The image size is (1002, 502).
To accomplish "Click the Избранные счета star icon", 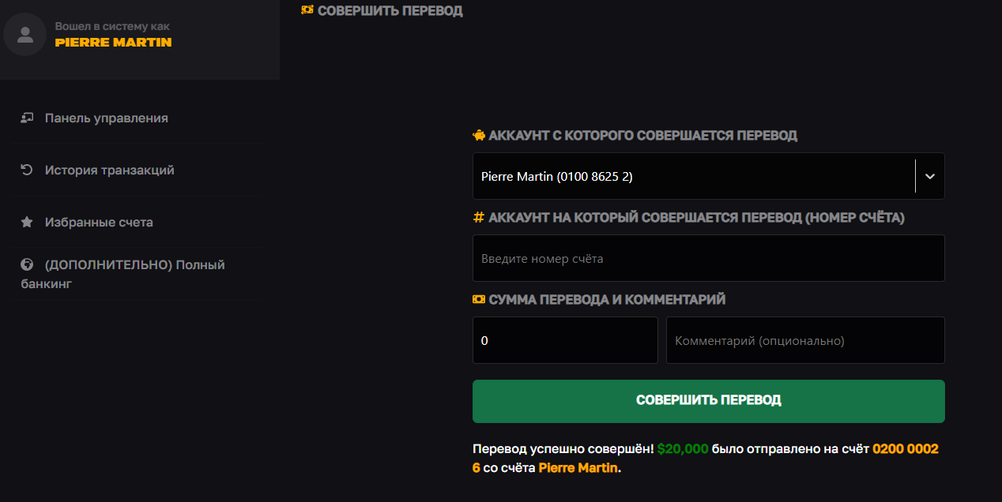I will click(x=27, y=223).
